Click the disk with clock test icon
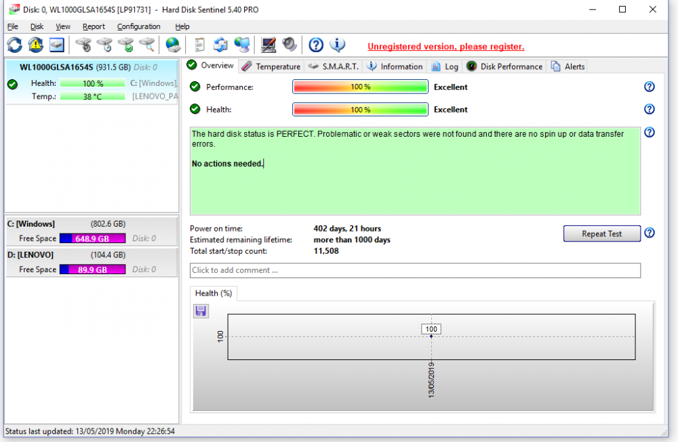This screenshot has height=442, width=678. coord(104,45)
